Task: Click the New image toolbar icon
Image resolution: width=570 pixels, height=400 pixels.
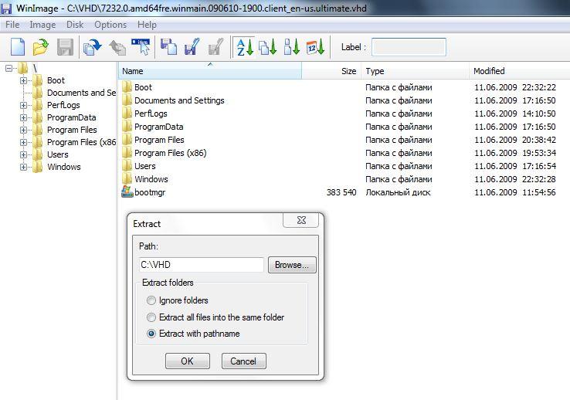Action: (17, 47)
